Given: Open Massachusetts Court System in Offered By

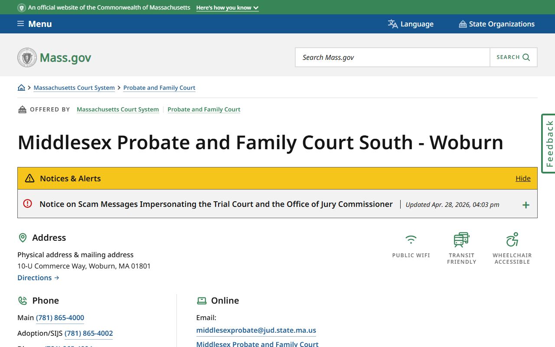Looking at the screenshot, I should (x=118, y=109).
